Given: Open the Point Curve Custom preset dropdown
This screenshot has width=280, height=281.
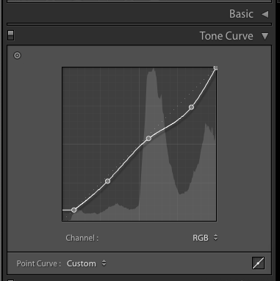Looking at the screenshot, I should click(x=87, y=263).
